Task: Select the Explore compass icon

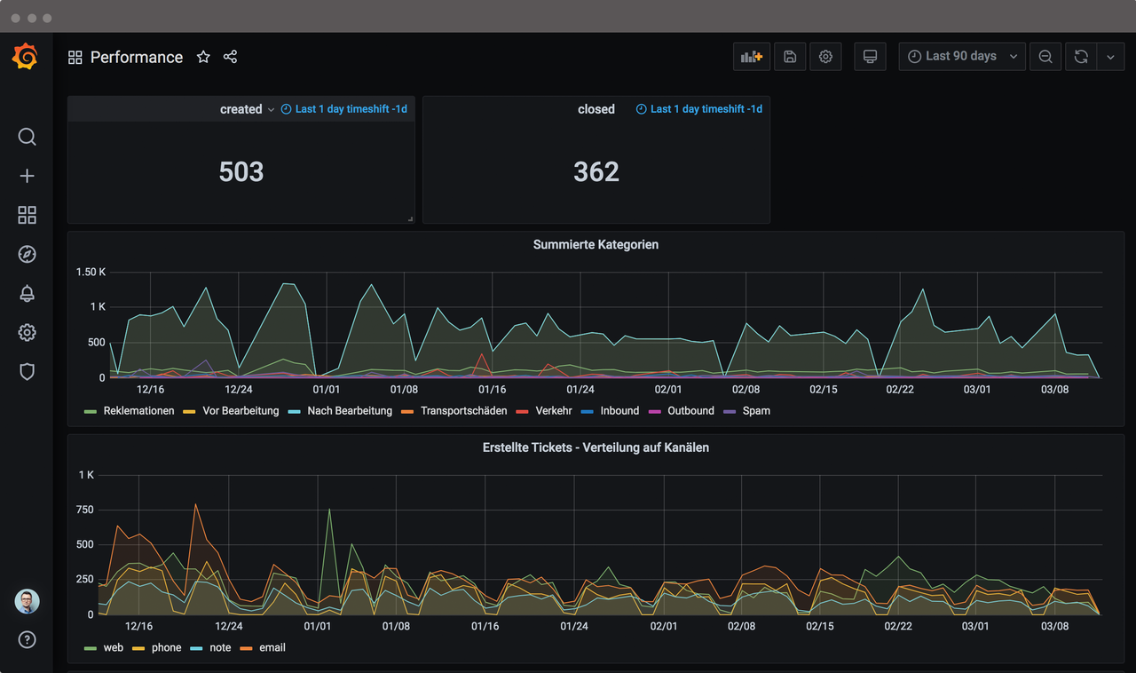Action: 27,254
